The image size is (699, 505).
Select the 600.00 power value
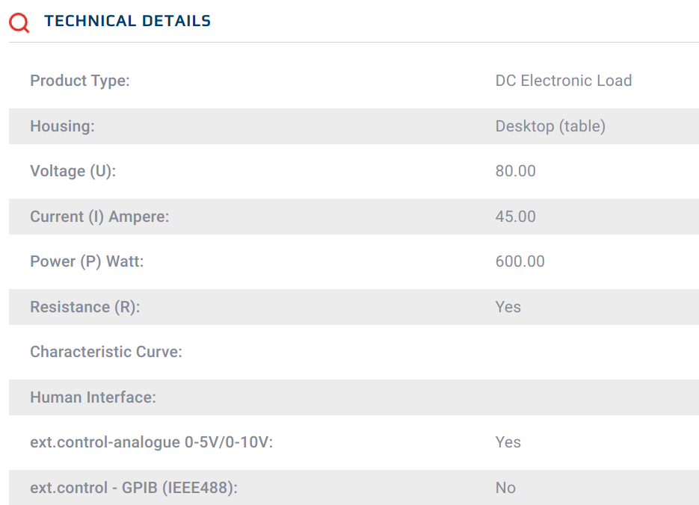point(520,261)
